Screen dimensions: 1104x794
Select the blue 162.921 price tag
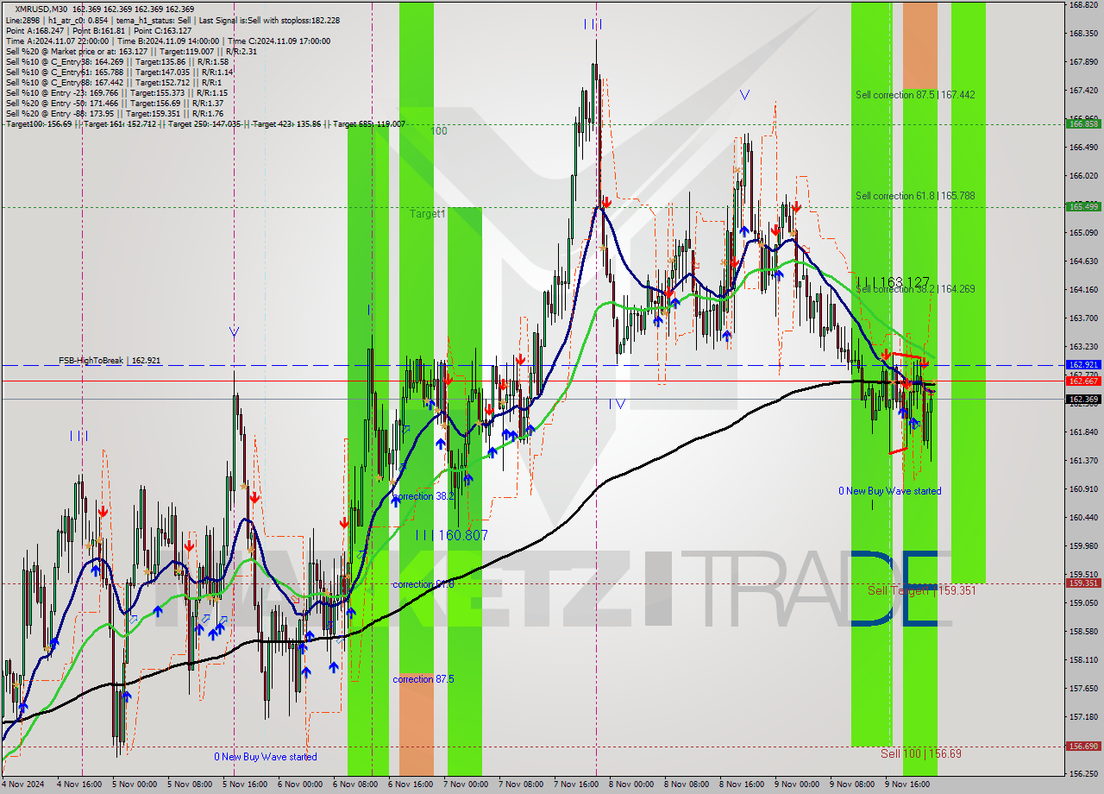[x=1083, y=365]
